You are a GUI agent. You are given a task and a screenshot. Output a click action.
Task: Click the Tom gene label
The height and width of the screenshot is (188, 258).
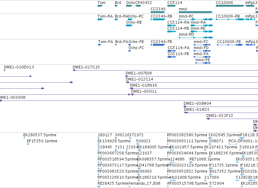[101, 3]
